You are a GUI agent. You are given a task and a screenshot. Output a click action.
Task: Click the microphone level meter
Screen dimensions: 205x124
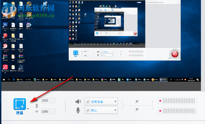[x=177, y=111]
